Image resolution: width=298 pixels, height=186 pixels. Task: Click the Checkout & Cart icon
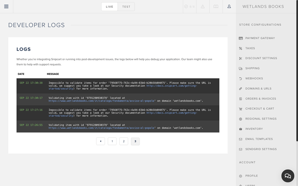(241, 109)
